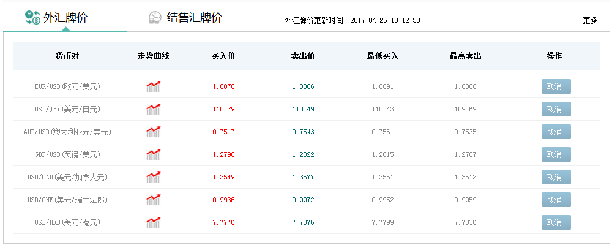
Task: View AUD/USD trend curve icon
Action: (153, 132)
